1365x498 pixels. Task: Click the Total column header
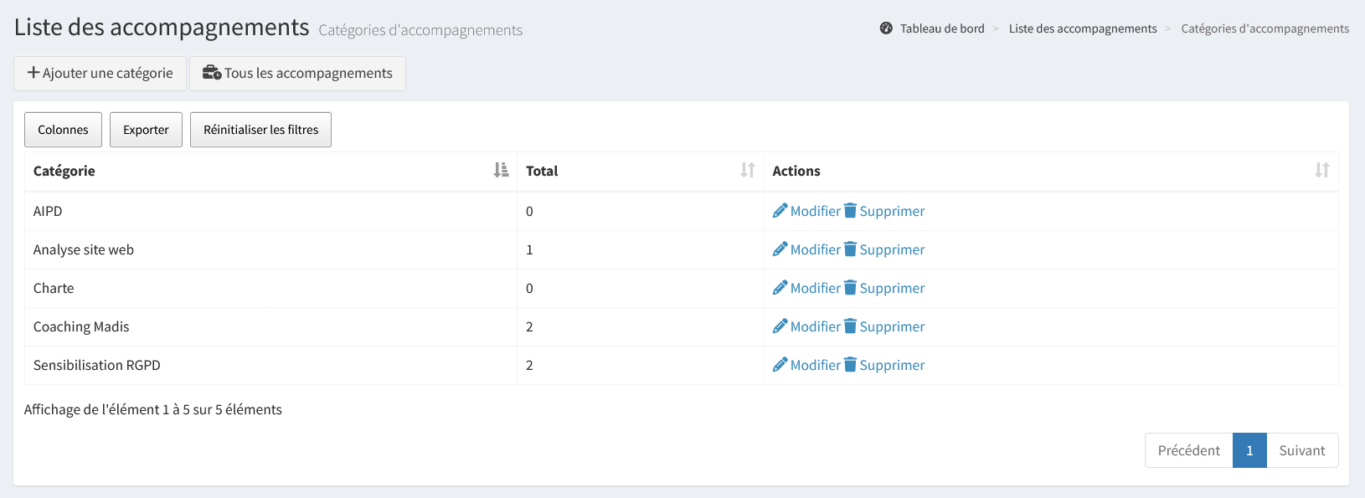point(641,171)
